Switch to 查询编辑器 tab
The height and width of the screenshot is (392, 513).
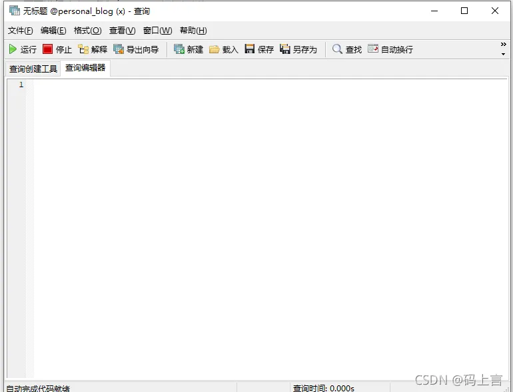[x=85, y=68]
